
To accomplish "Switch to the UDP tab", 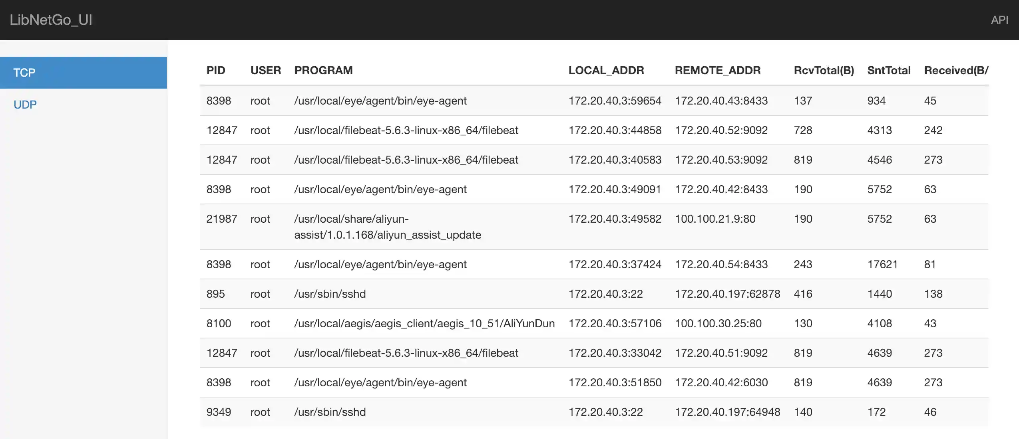I will pyautogui.click(x=25, y=104).
